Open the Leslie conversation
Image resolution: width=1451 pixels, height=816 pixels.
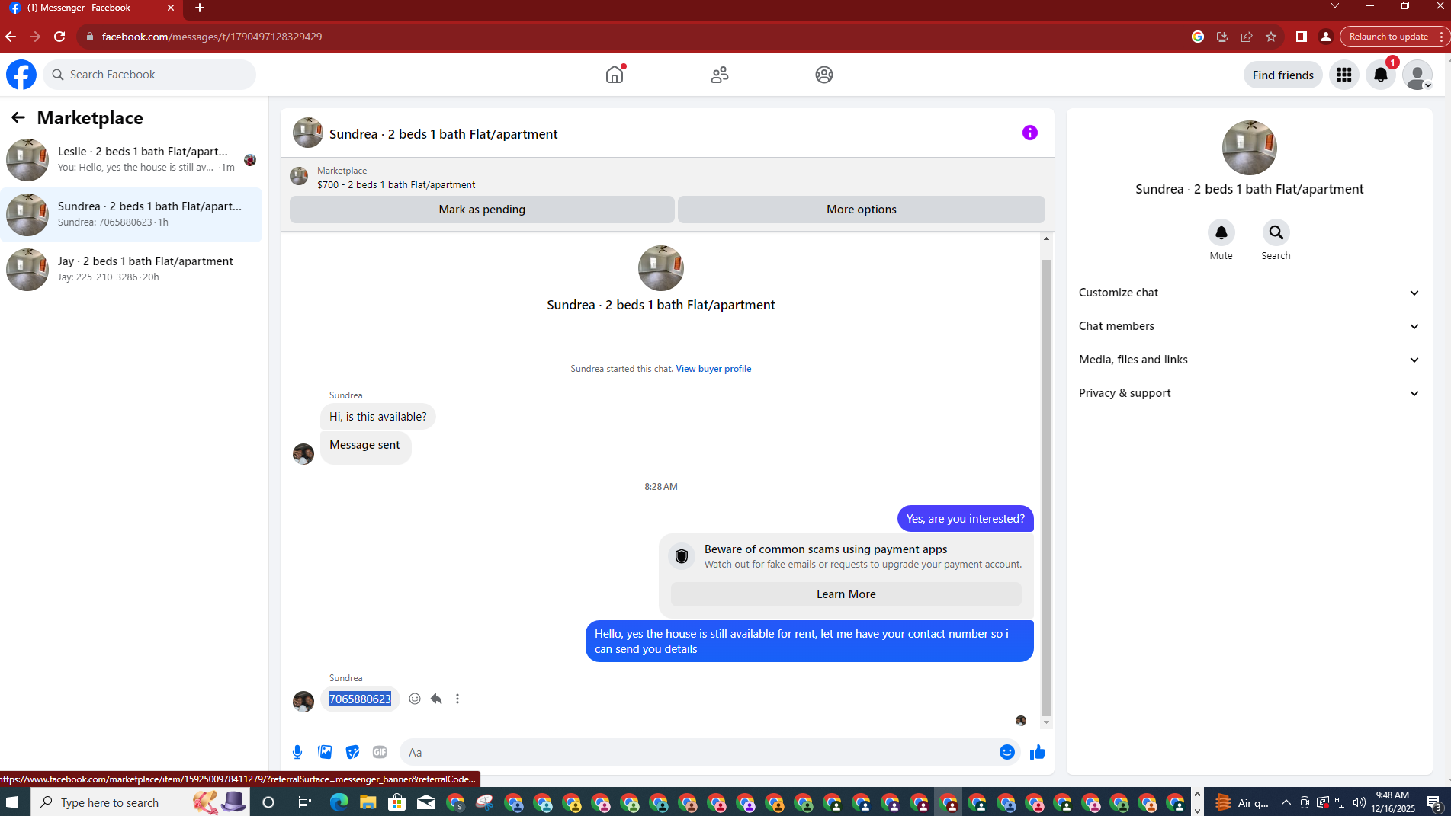coord(131,160)
